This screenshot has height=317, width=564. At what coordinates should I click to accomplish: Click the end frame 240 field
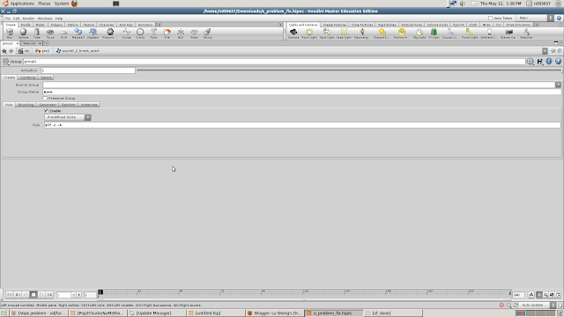pos(518,295)
